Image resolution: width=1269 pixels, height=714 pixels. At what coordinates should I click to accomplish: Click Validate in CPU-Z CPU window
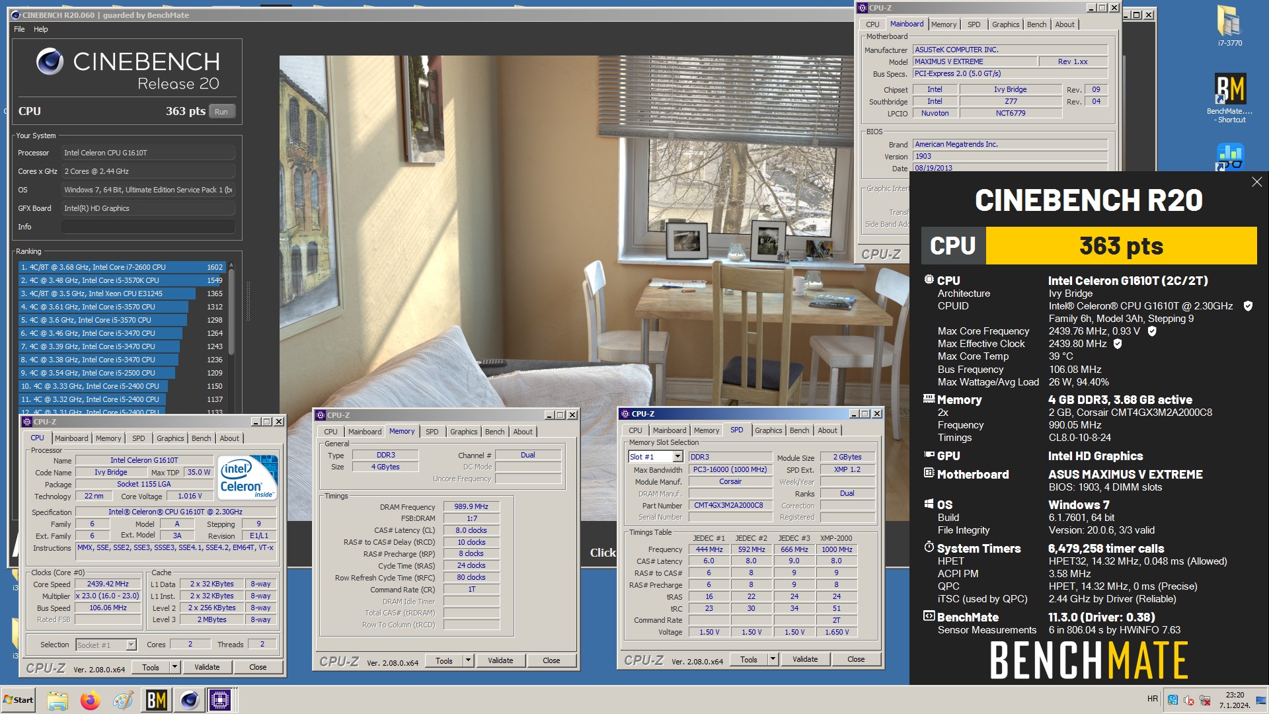(x=207, y=667)
